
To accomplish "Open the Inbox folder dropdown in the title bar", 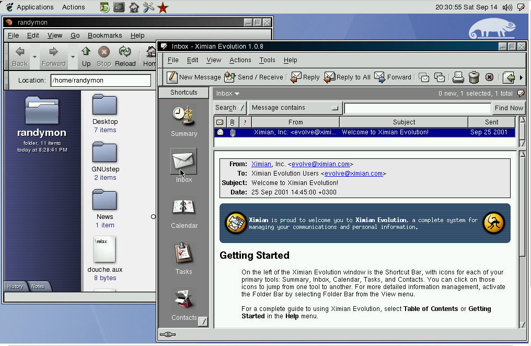I will pos(227,94).
